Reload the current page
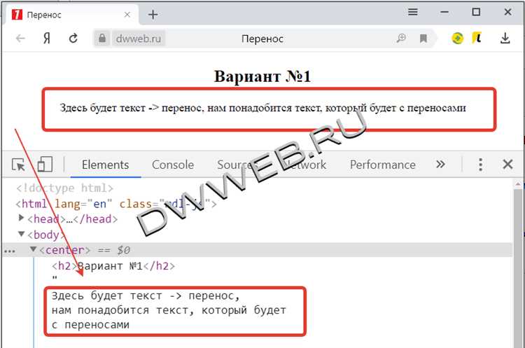Screen dimensions: 525x348 pos(73,39)
